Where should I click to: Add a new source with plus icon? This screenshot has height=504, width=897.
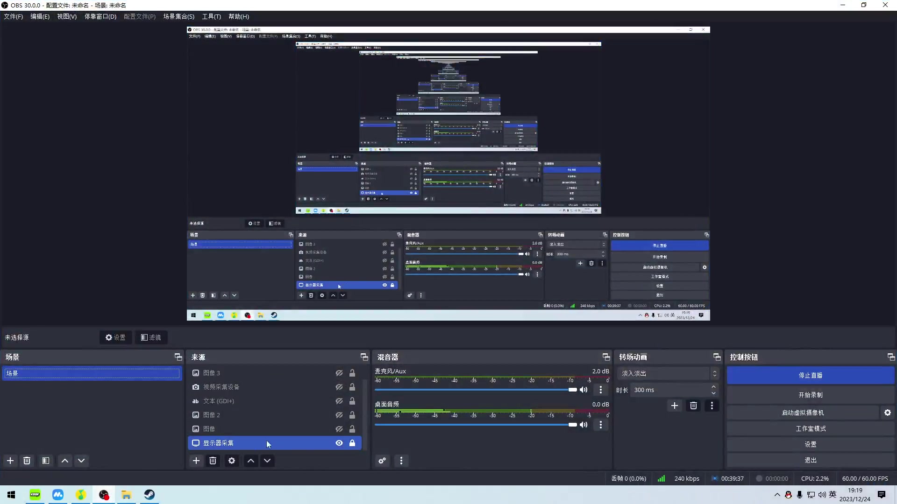point(196,461)
